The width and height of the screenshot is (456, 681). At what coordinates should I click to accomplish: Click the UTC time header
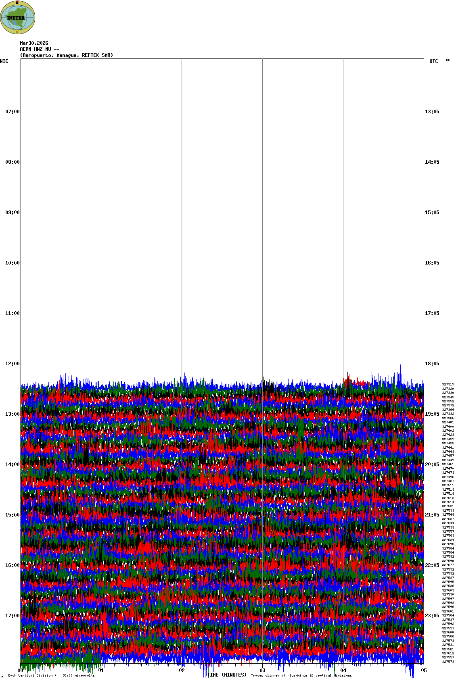(x=433, y=61)
